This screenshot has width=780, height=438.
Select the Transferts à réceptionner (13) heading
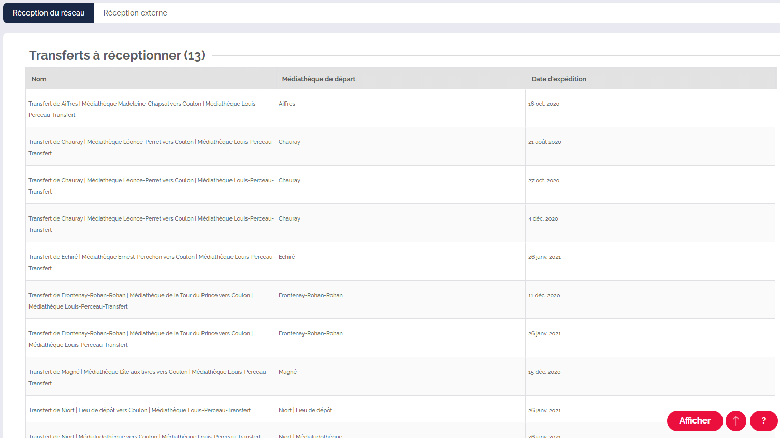click(x=117, y=55)
